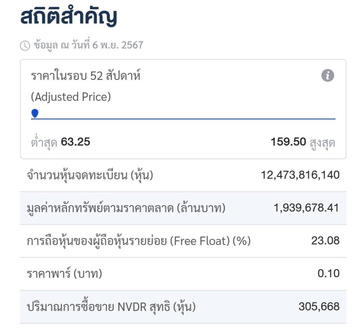Select the clock symbol above the statistics card
The height and width of the screenshot is (329, 363).
click(x=25, y=45)
